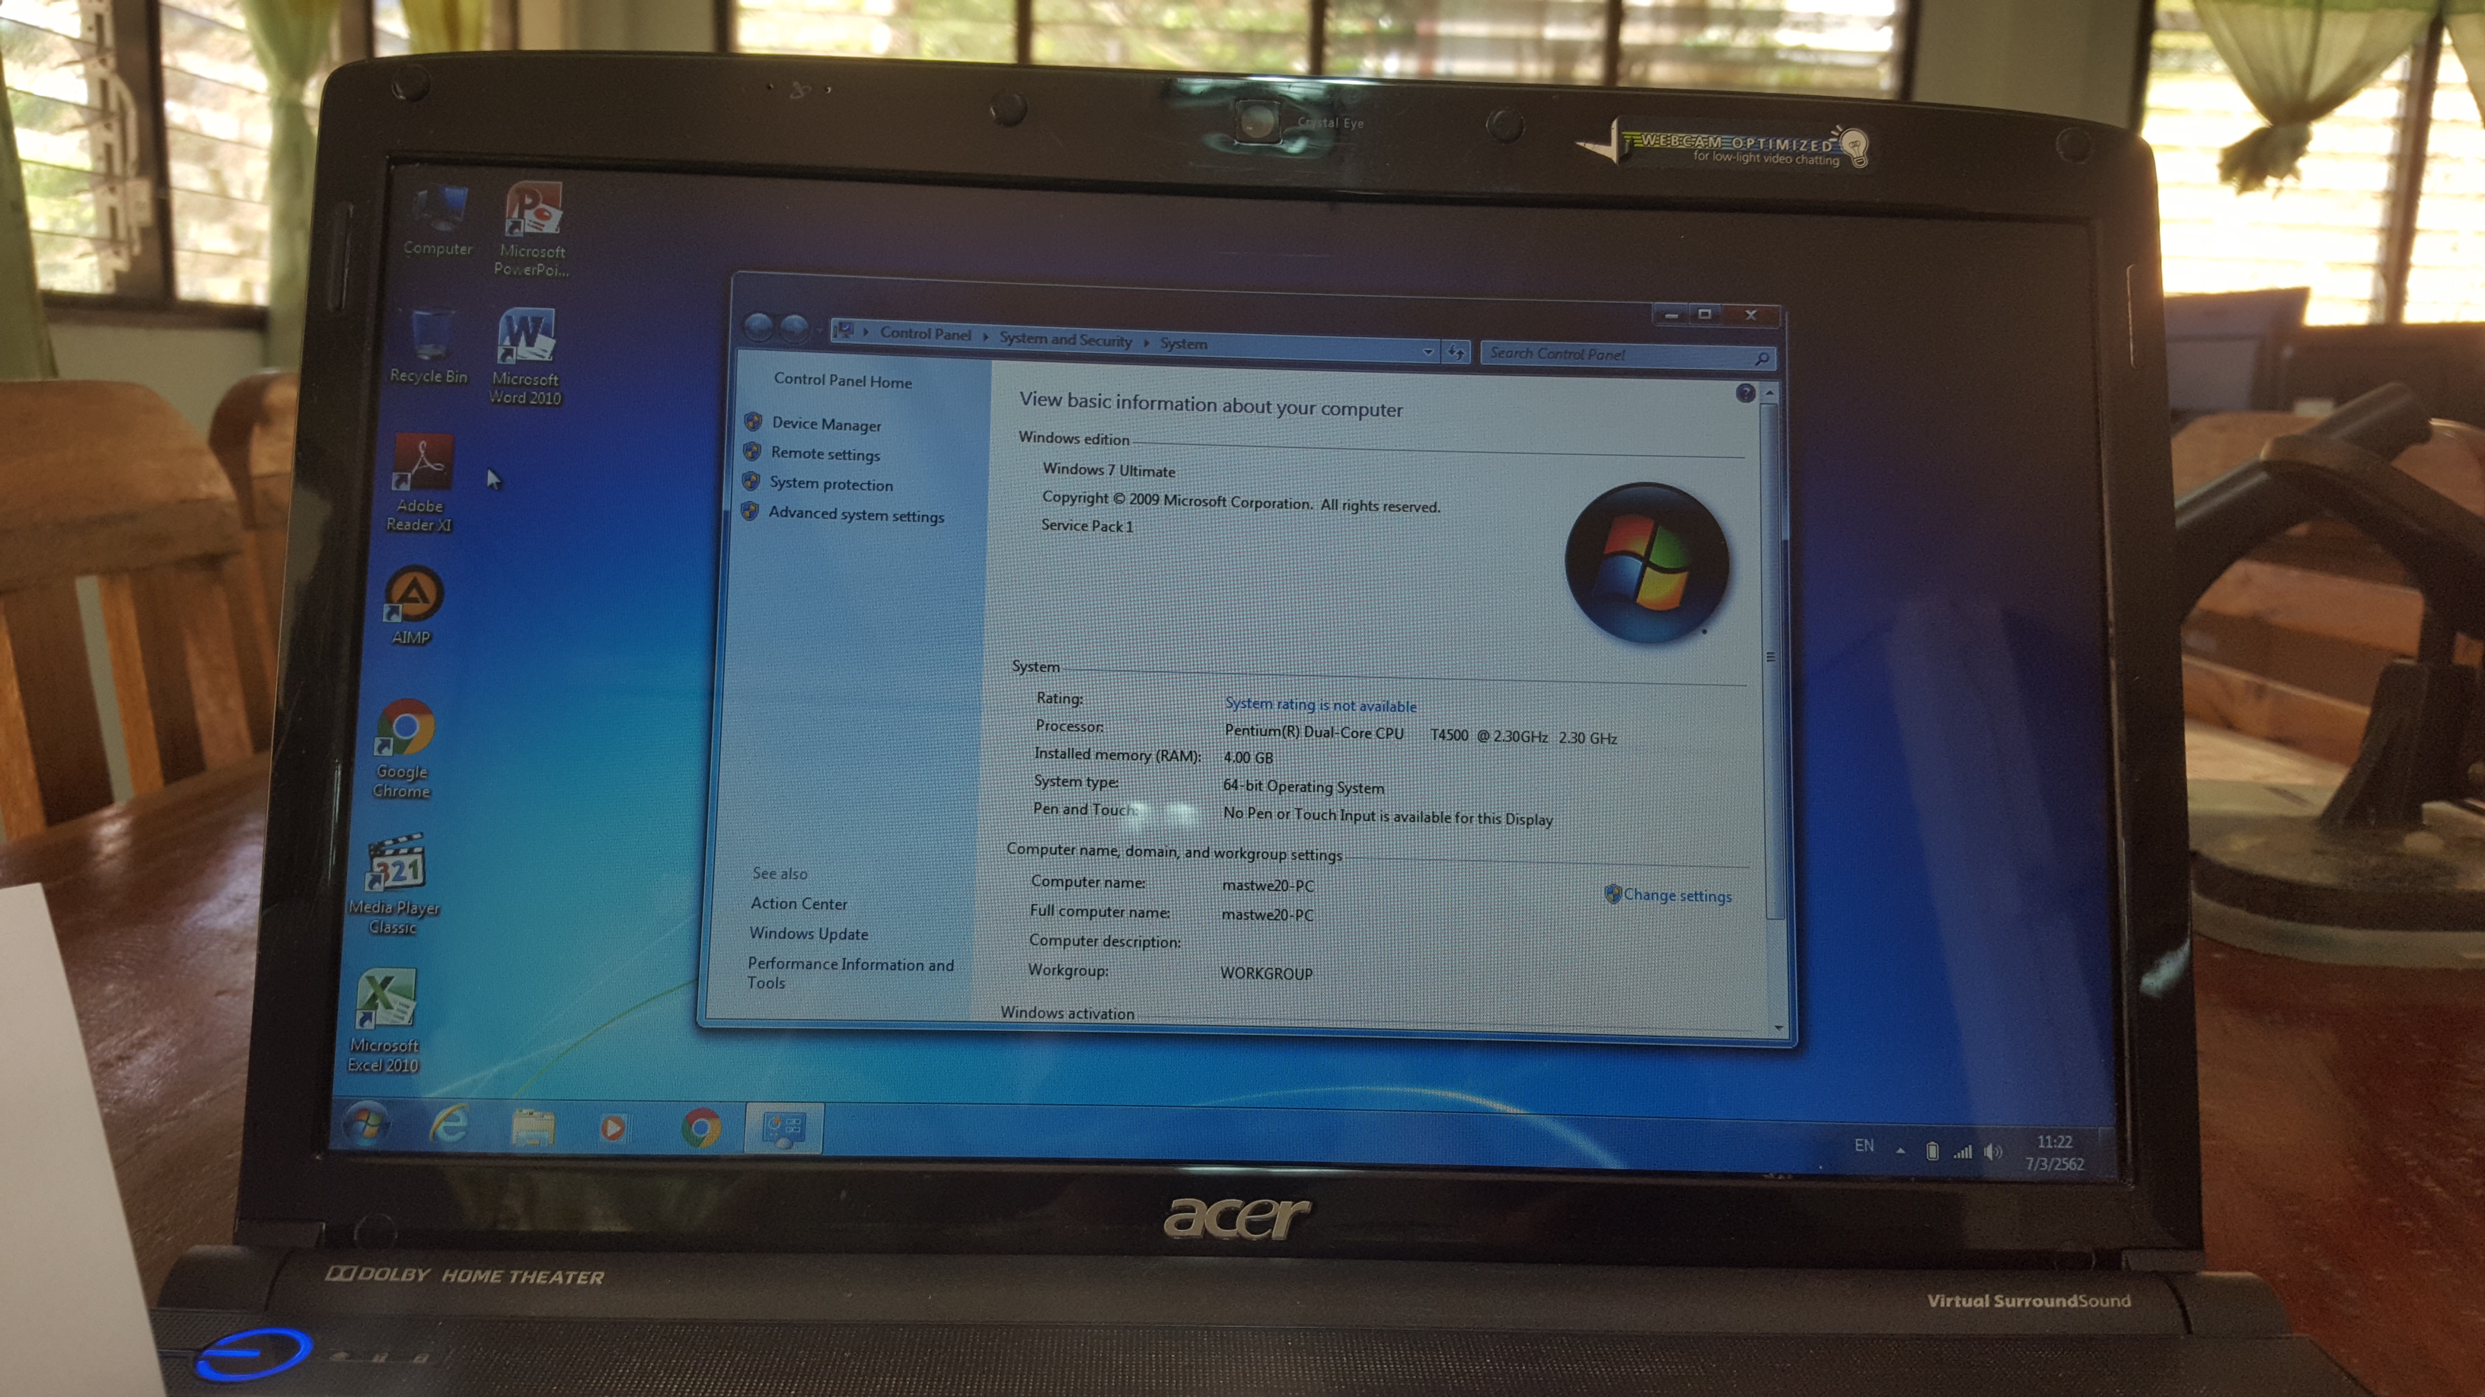
Task: Go to Control Panel Home
Action: (842, 380)
